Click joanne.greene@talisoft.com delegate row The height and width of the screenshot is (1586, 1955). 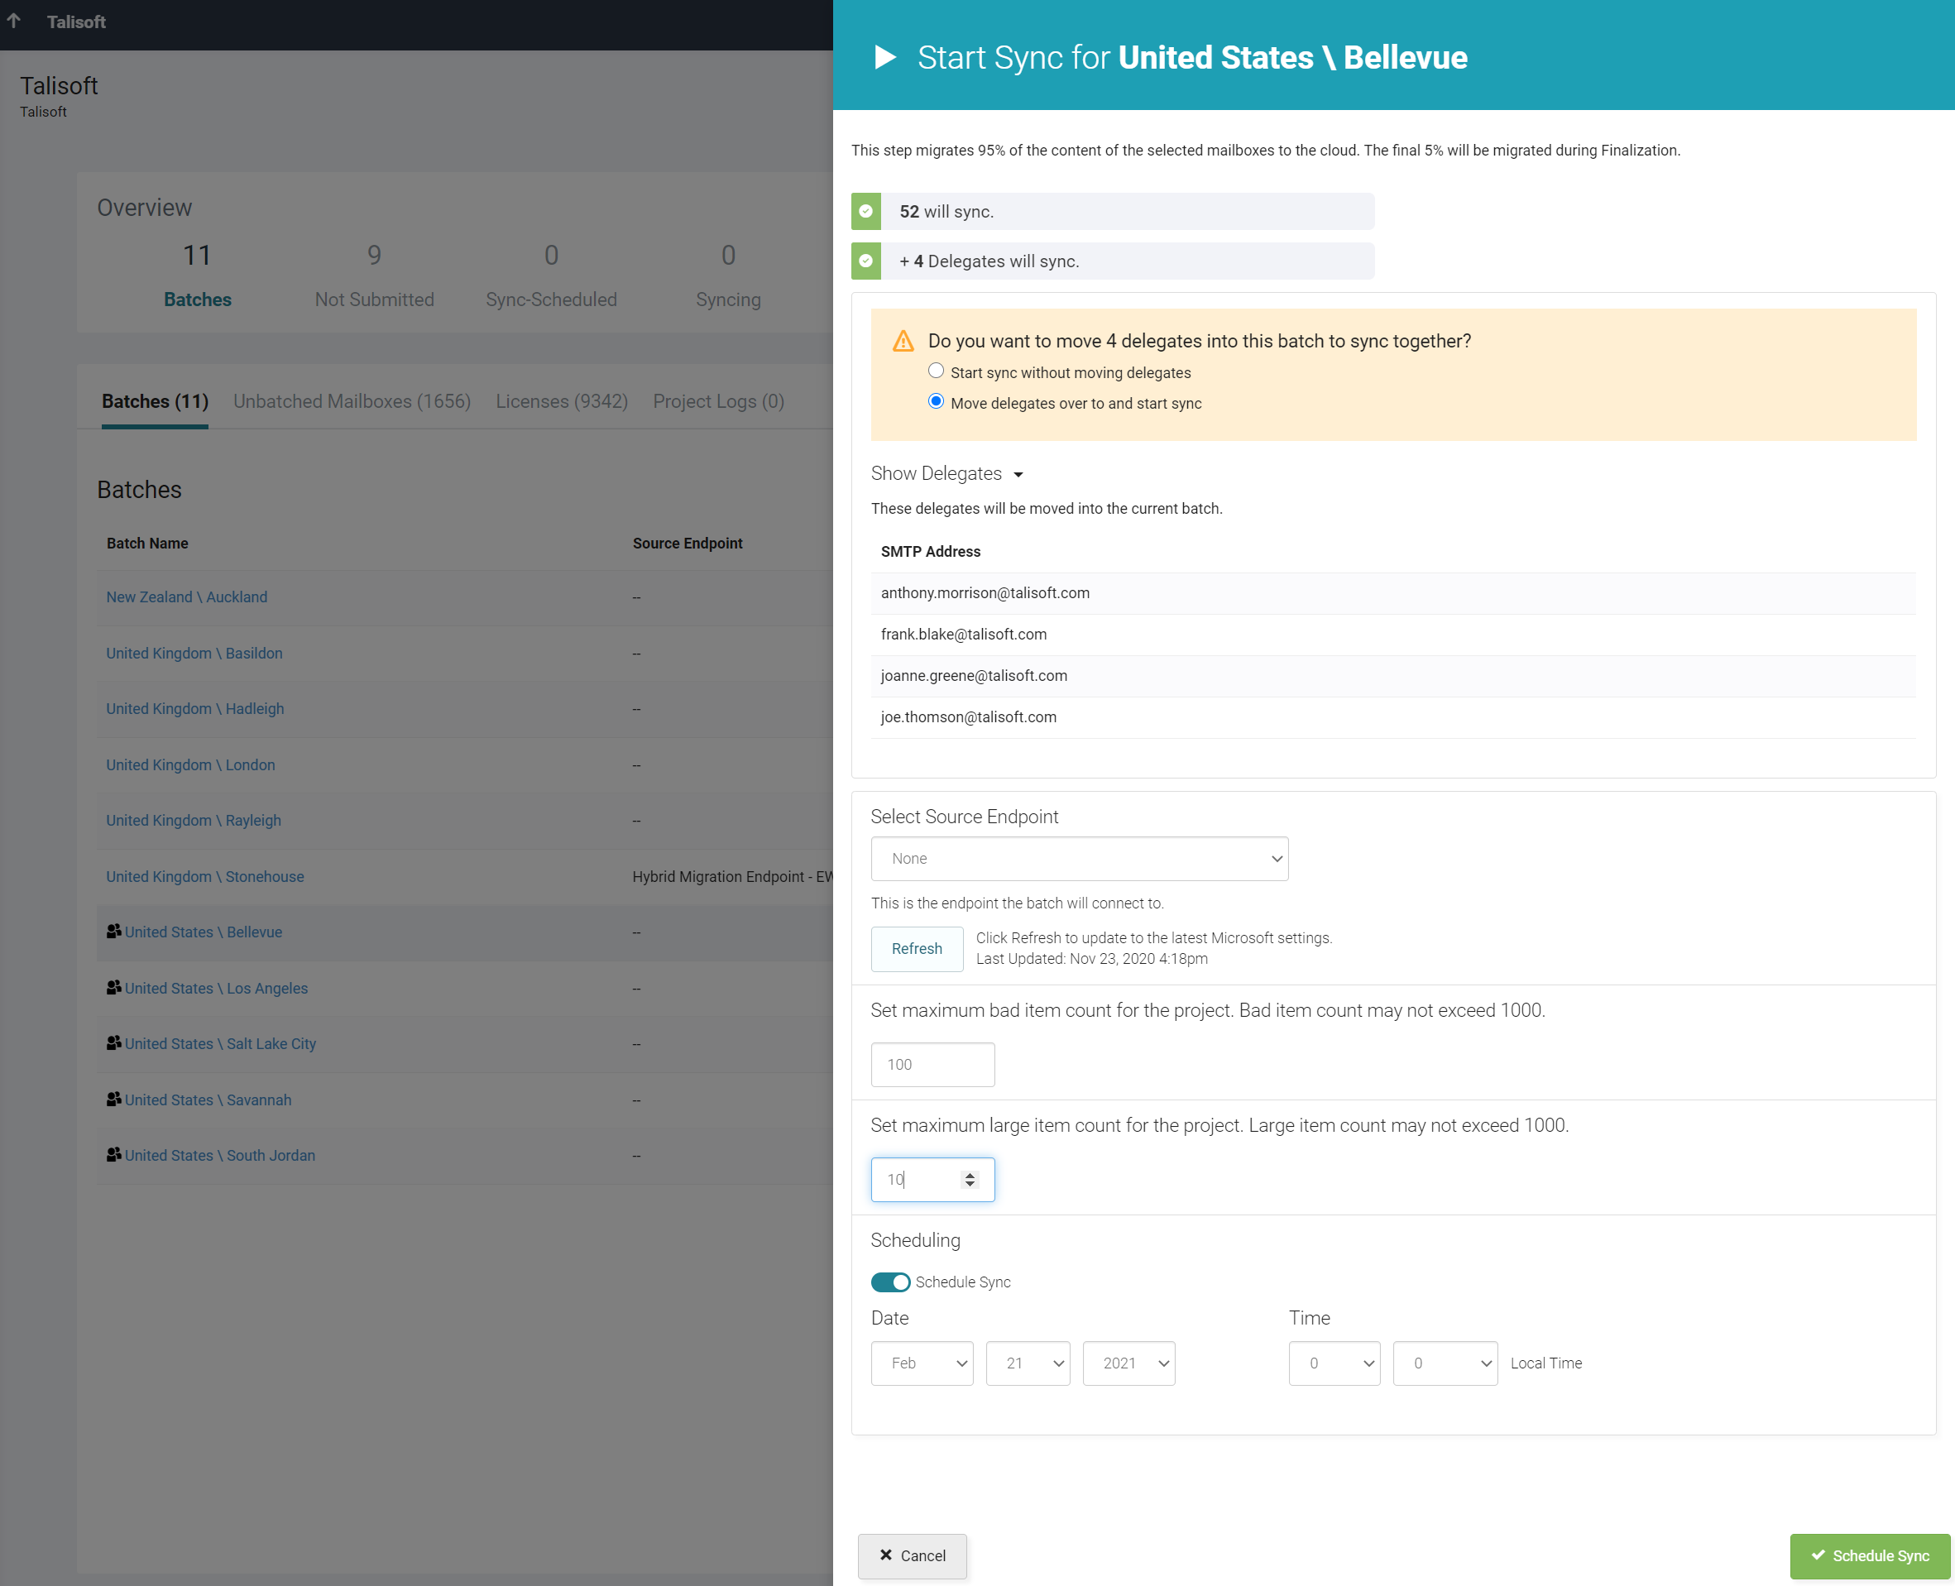click(x=1393, y=675)
